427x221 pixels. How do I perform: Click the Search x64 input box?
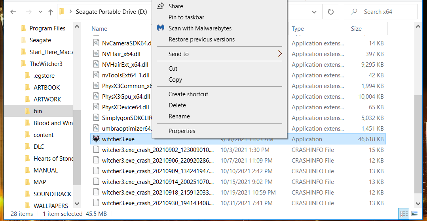[381, 12]
